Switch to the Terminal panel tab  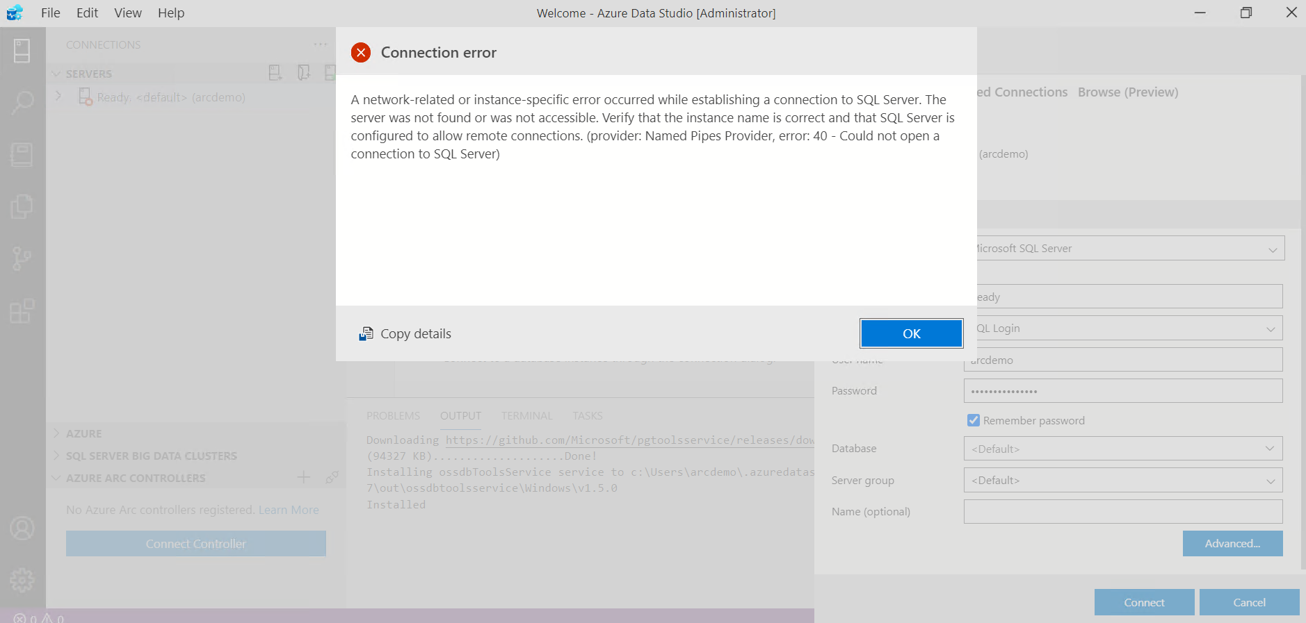click(527, 415)
